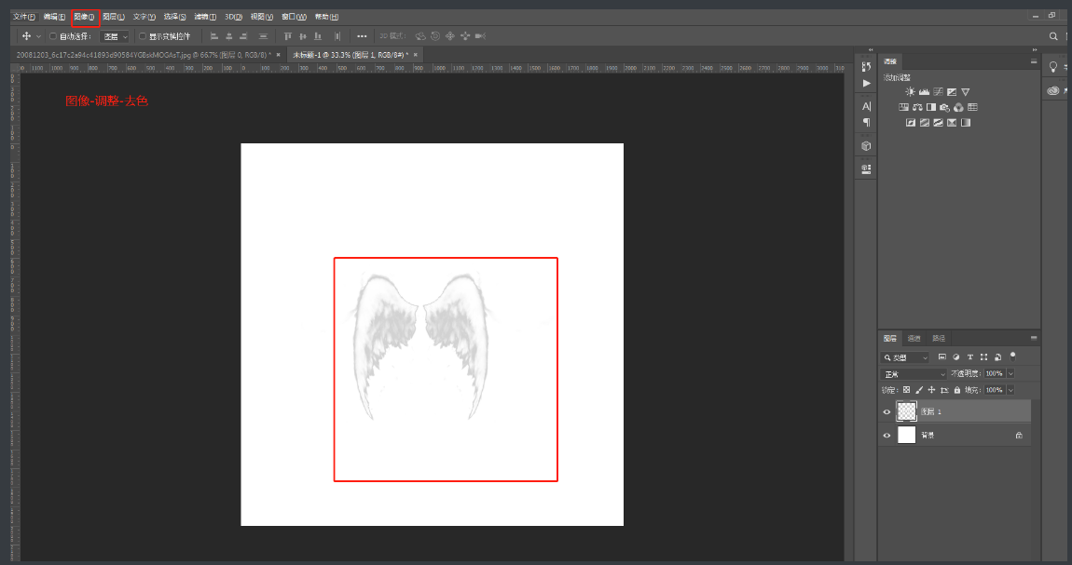This screenshot has height=565, width=1072.
Task: Hide 图层 1 with its eye icon
Action: click(x=886, y=411)
